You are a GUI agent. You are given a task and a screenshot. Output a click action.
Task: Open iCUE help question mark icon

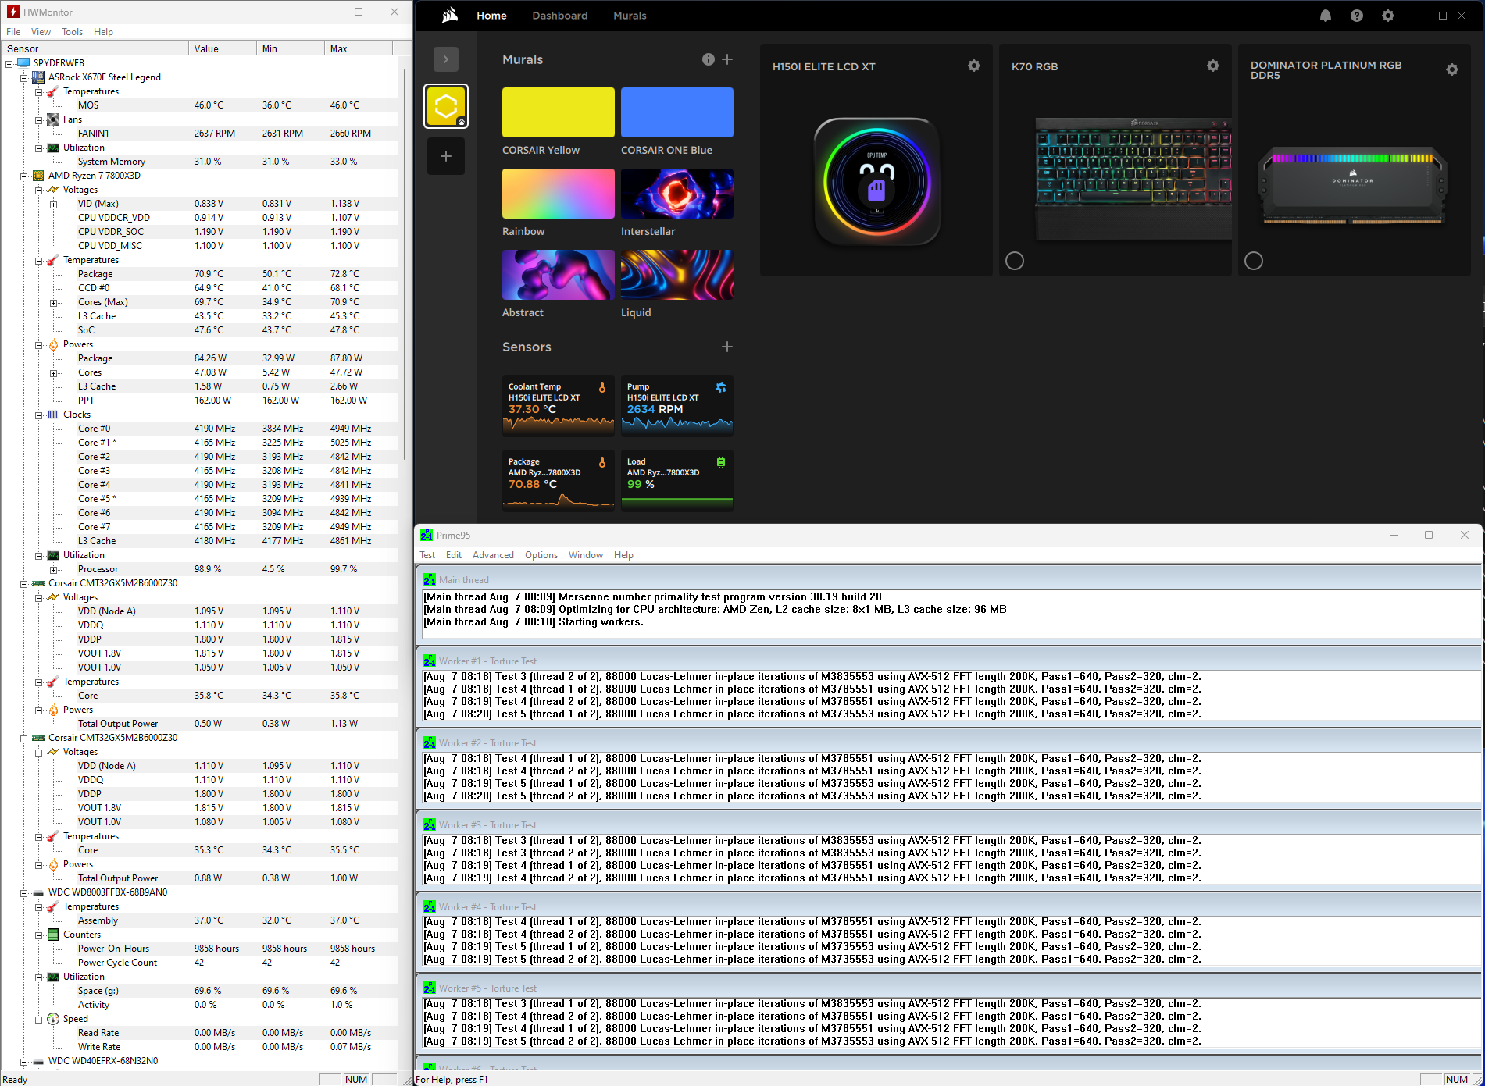click(1357, 16)
